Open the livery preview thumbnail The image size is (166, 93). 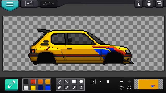pyautogui.click(x=149, y=84)
